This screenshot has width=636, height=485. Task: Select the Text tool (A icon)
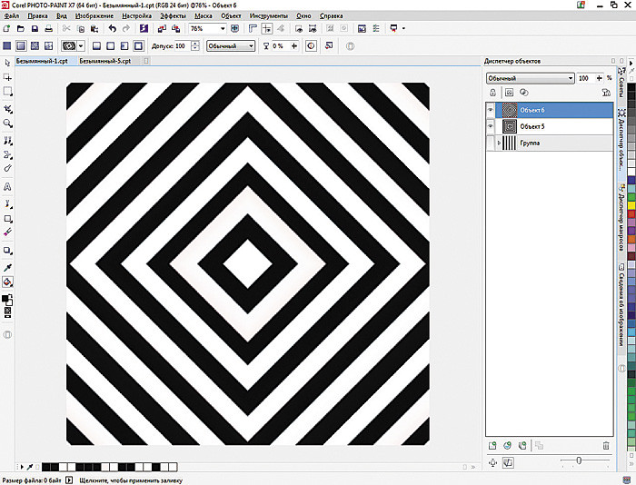[7, 187]
